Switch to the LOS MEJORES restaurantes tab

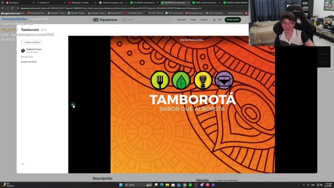coord(144,3)
